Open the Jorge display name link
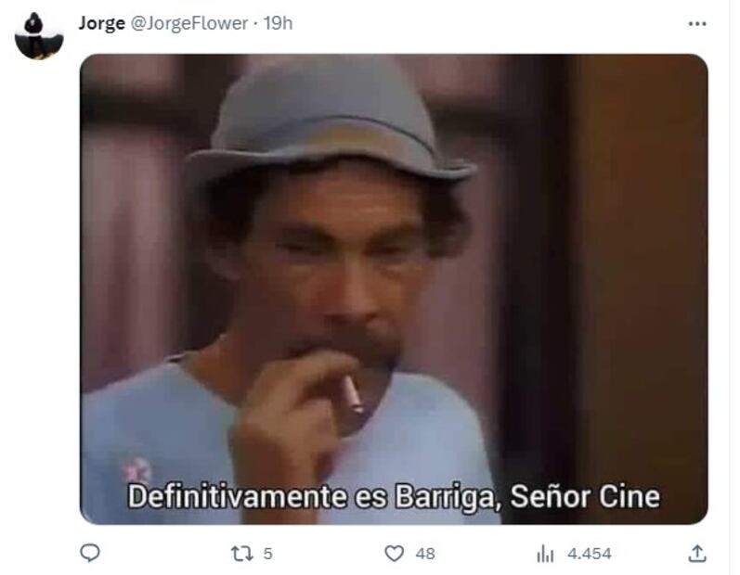 pyautogui.click(x=101, y=23)
